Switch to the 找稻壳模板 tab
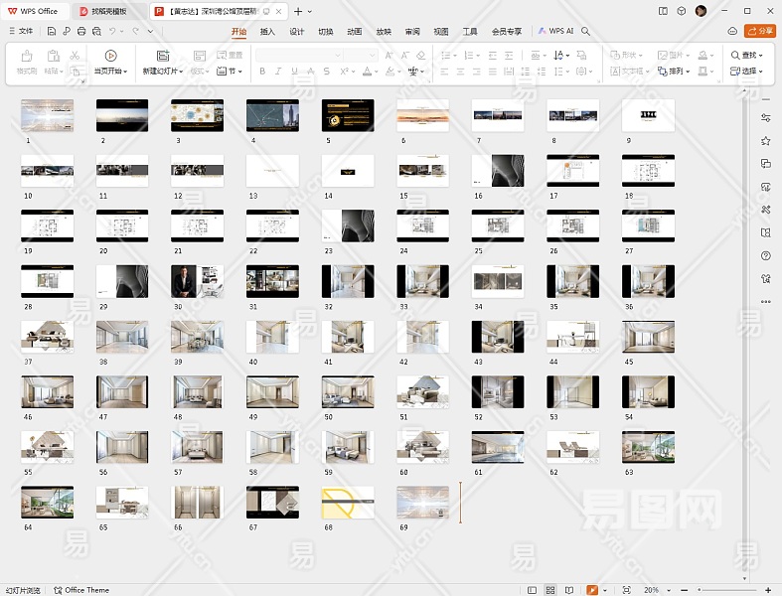782x596 pixels. point(108,11)
